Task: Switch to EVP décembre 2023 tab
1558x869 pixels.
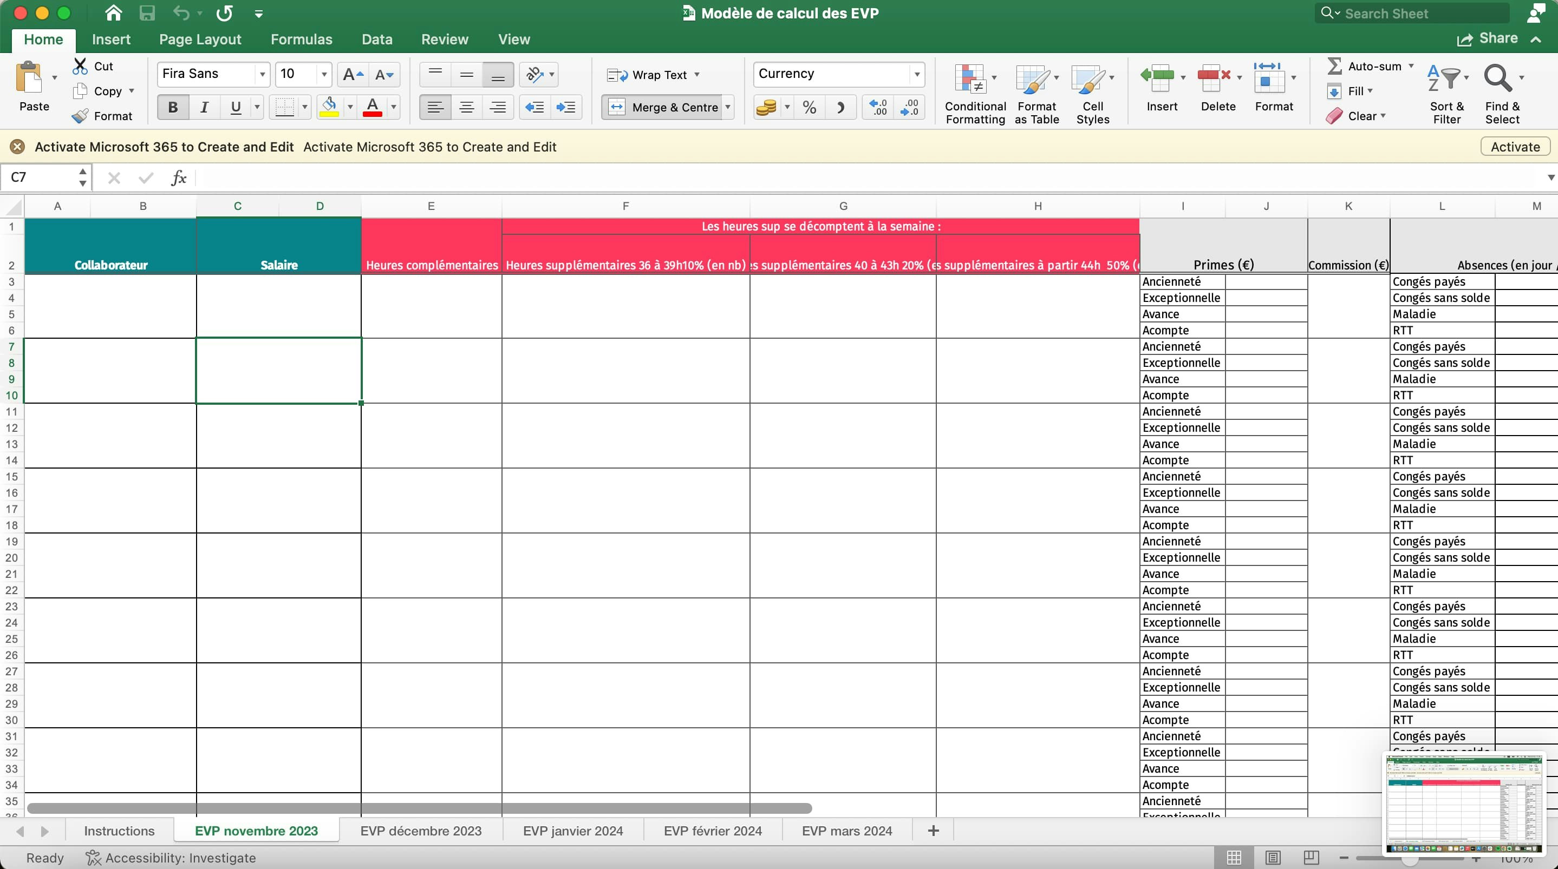Action: tap(421, 831)
